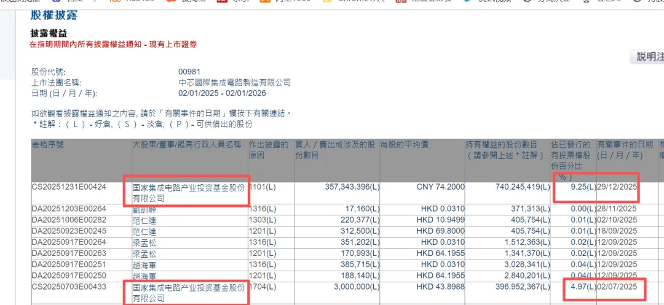Click shares held value 3,028,341(L)

[x=528, y=265]
